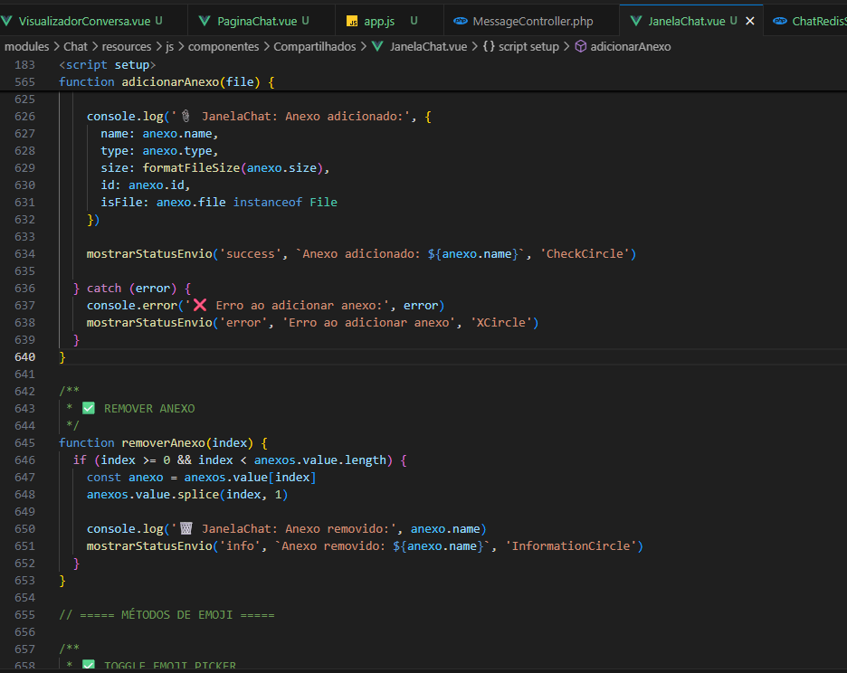
Task: Place cursor on removerAnexo function name
Action: [x=163, y=443]
